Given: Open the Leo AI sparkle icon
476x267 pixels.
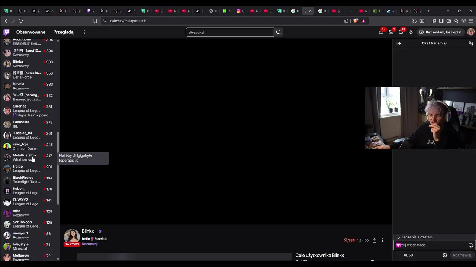Looking at the screenshot, I should (x=456, y=21).
